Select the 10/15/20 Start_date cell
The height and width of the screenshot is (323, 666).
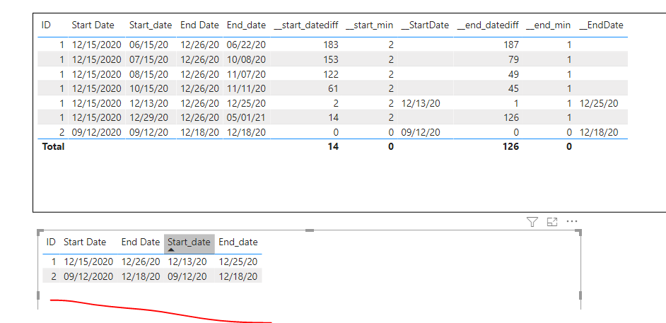[x=148, y=89]
